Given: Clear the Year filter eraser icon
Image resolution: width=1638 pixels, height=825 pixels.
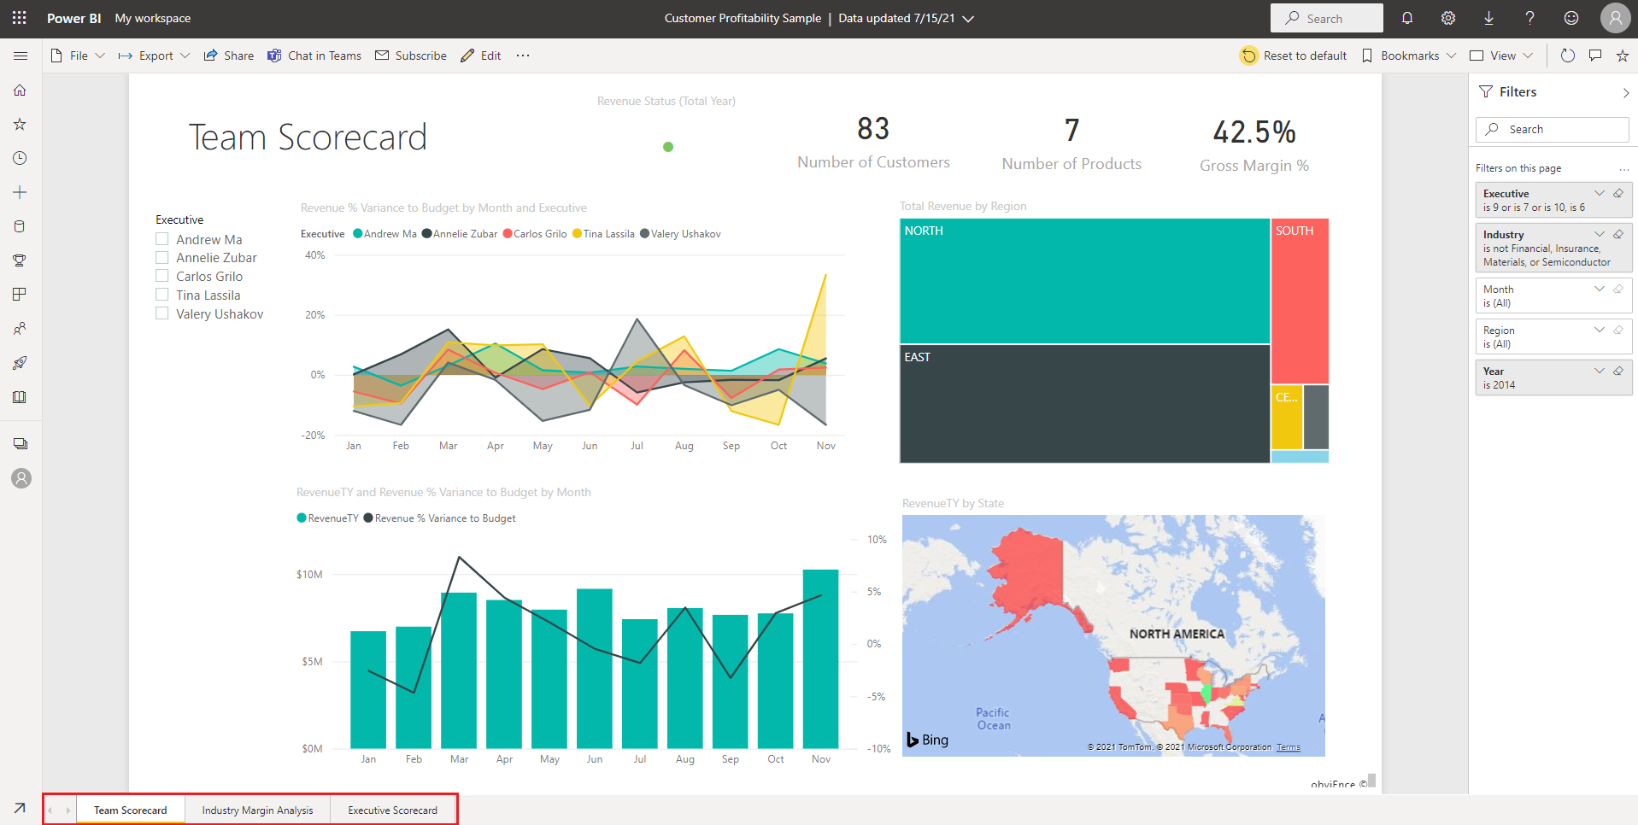Looking at the screenshot, I should pos(1618,371).
